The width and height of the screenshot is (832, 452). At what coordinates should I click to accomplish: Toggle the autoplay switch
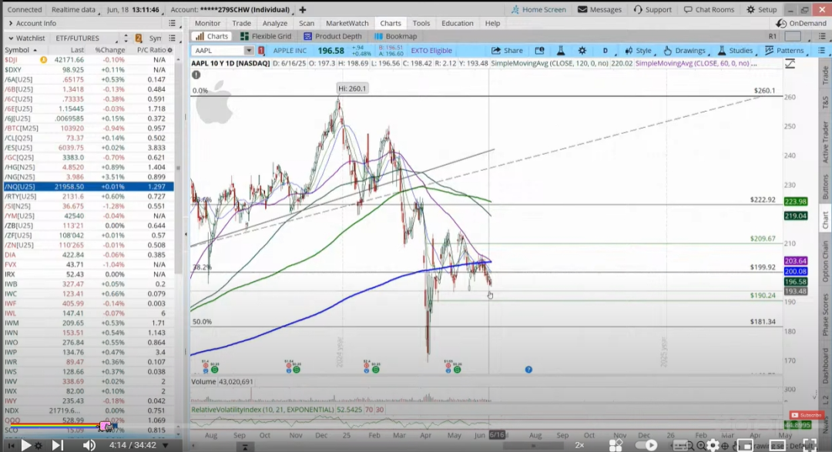[x=646, y=446]
